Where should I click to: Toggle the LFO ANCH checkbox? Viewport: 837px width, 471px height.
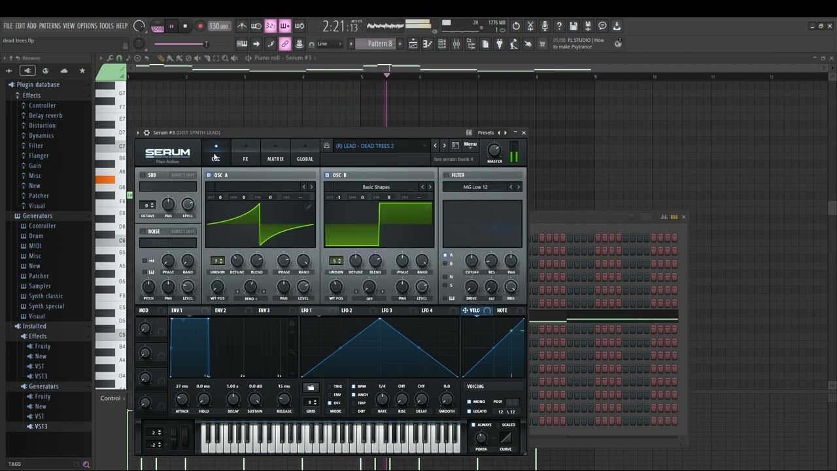(354, 394)
